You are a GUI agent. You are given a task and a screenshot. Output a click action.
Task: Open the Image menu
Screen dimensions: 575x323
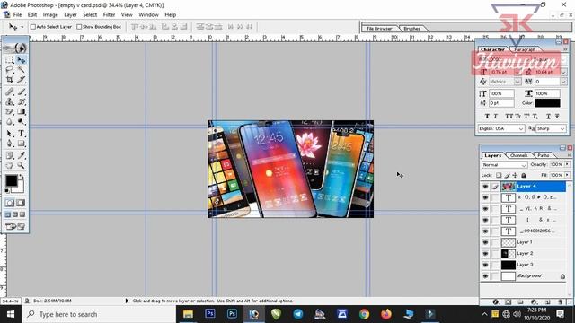pyautogui.click(x=50, y=15)
